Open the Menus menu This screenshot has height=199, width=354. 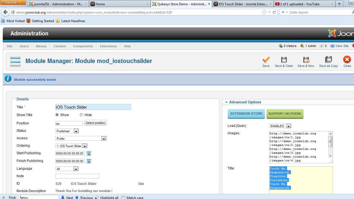tap(41, 46)
